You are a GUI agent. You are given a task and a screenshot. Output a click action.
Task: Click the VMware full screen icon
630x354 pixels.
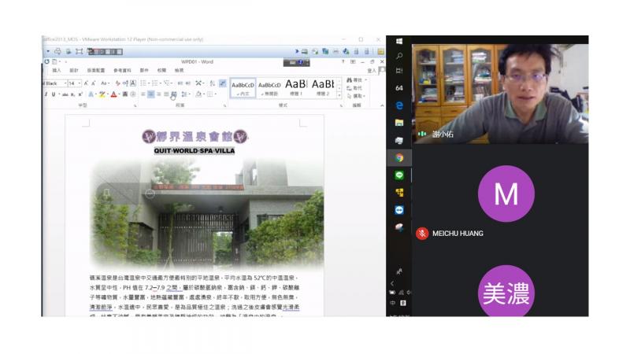pos(80,51)
